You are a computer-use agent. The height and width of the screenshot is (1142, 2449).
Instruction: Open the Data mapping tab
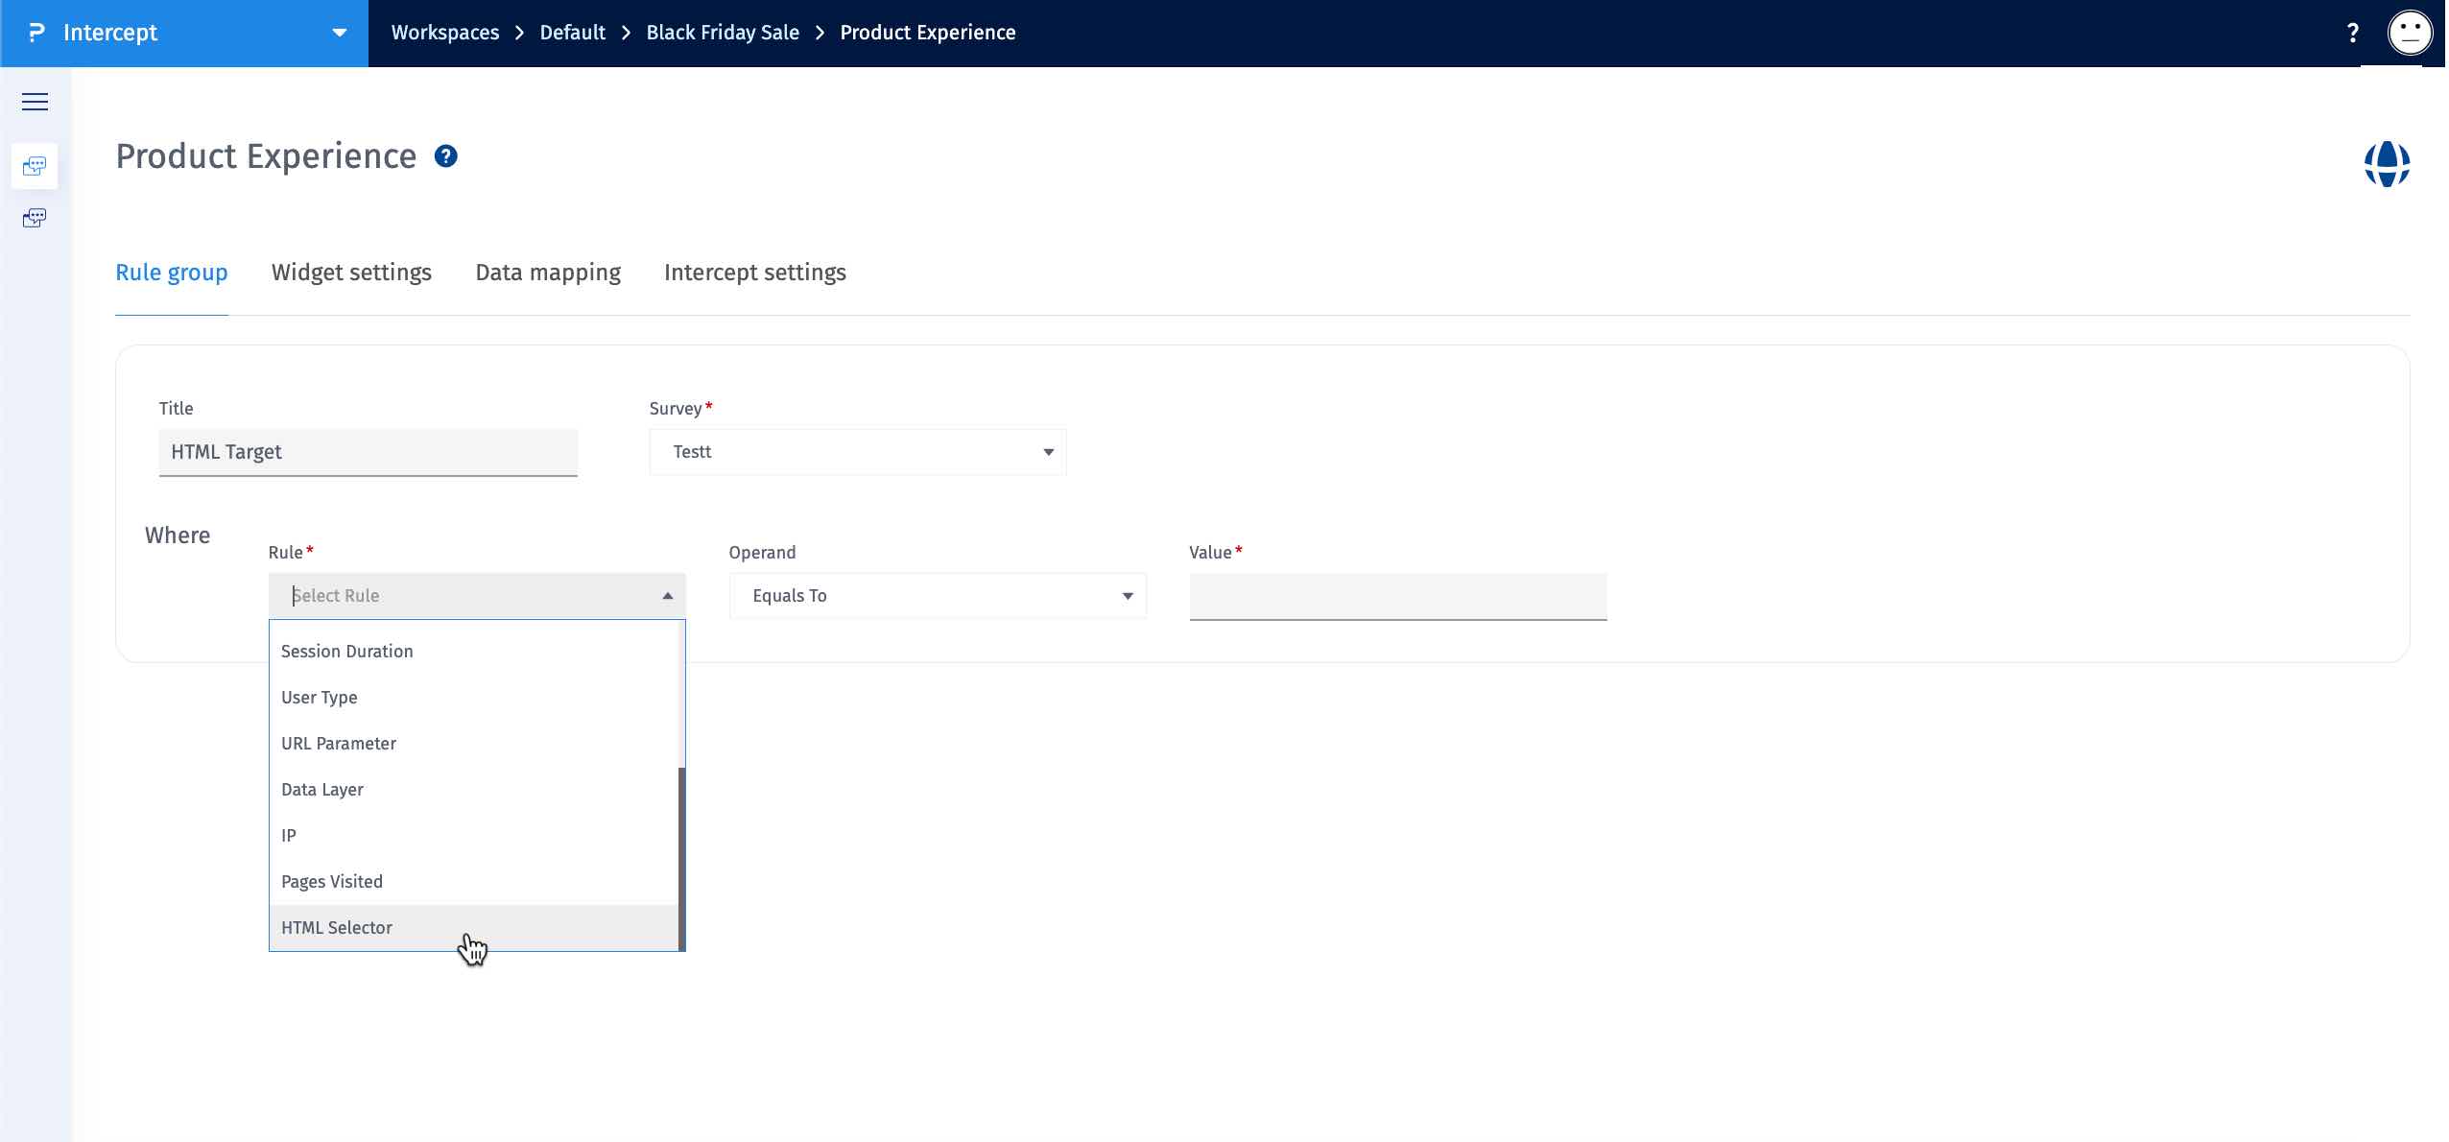pos(548,273)
